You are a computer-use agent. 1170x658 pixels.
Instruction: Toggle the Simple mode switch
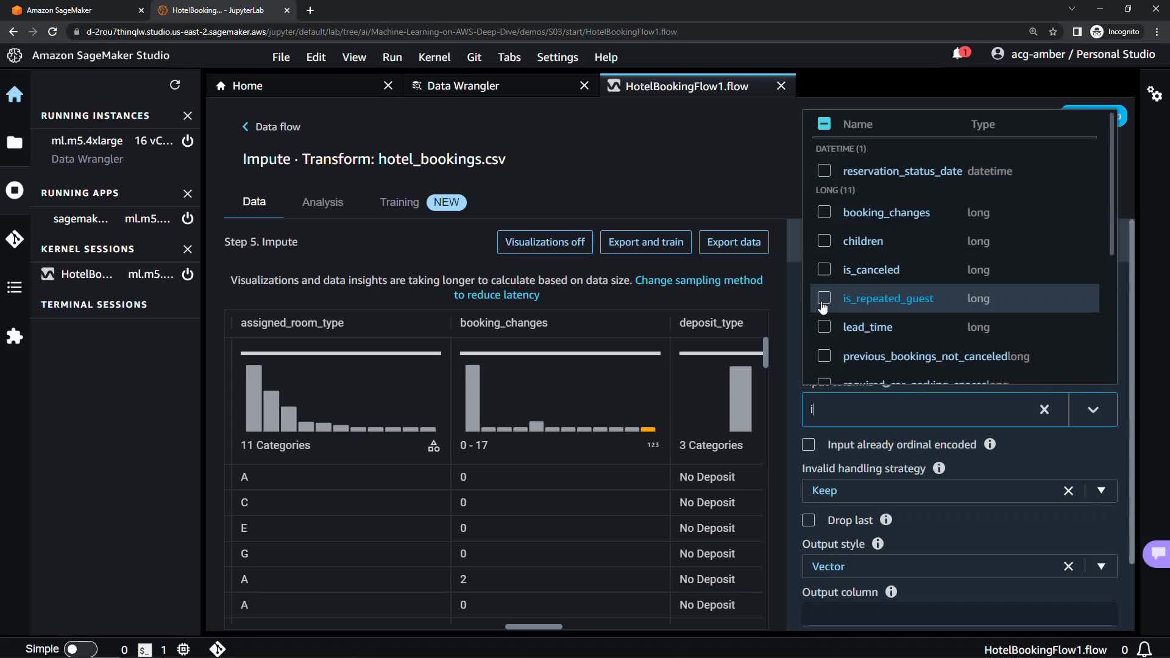point(80,649)
